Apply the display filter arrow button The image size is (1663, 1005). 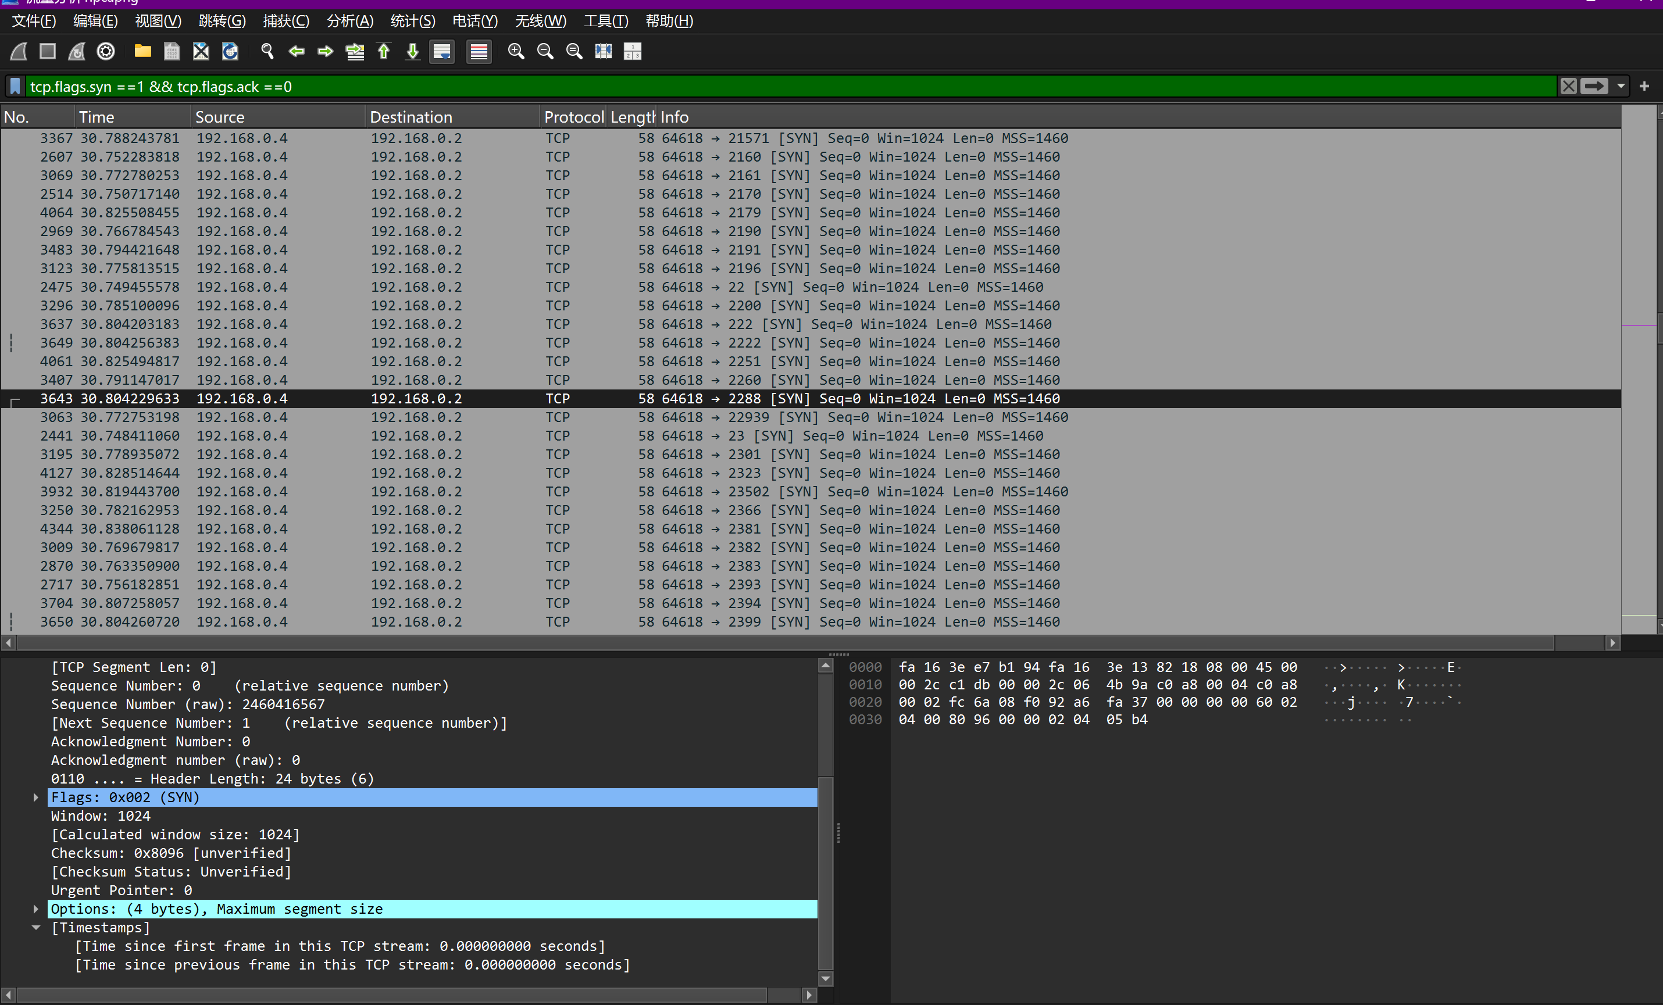[x=1594, y=87]
